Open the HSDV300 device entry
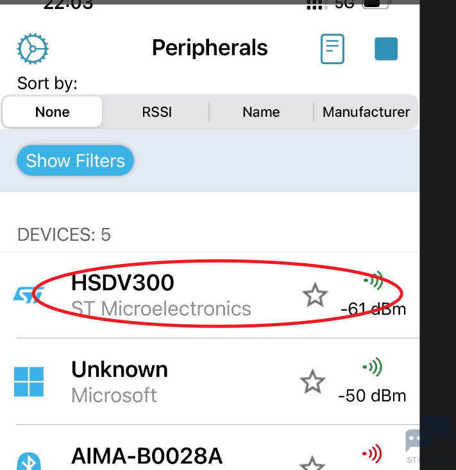 coord(210,295)
